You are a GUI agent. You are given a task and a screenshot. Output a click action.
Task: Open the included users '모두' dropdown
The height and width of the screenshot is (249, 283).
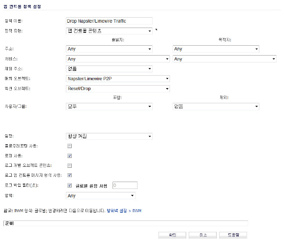coord(109,106)
